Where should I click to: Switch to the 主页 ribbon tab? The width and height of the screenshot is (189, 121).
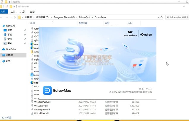coord(13,12)
